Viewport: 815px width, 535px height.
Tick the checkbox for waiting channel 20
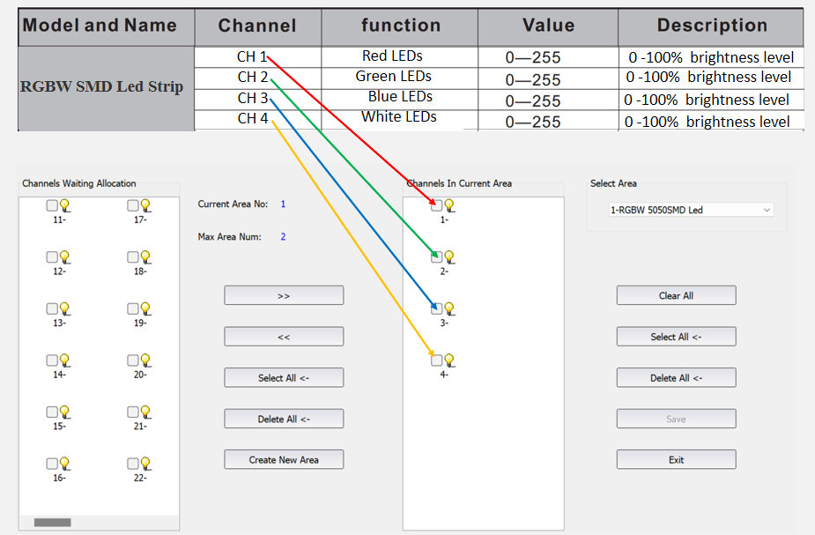[133, 360]
